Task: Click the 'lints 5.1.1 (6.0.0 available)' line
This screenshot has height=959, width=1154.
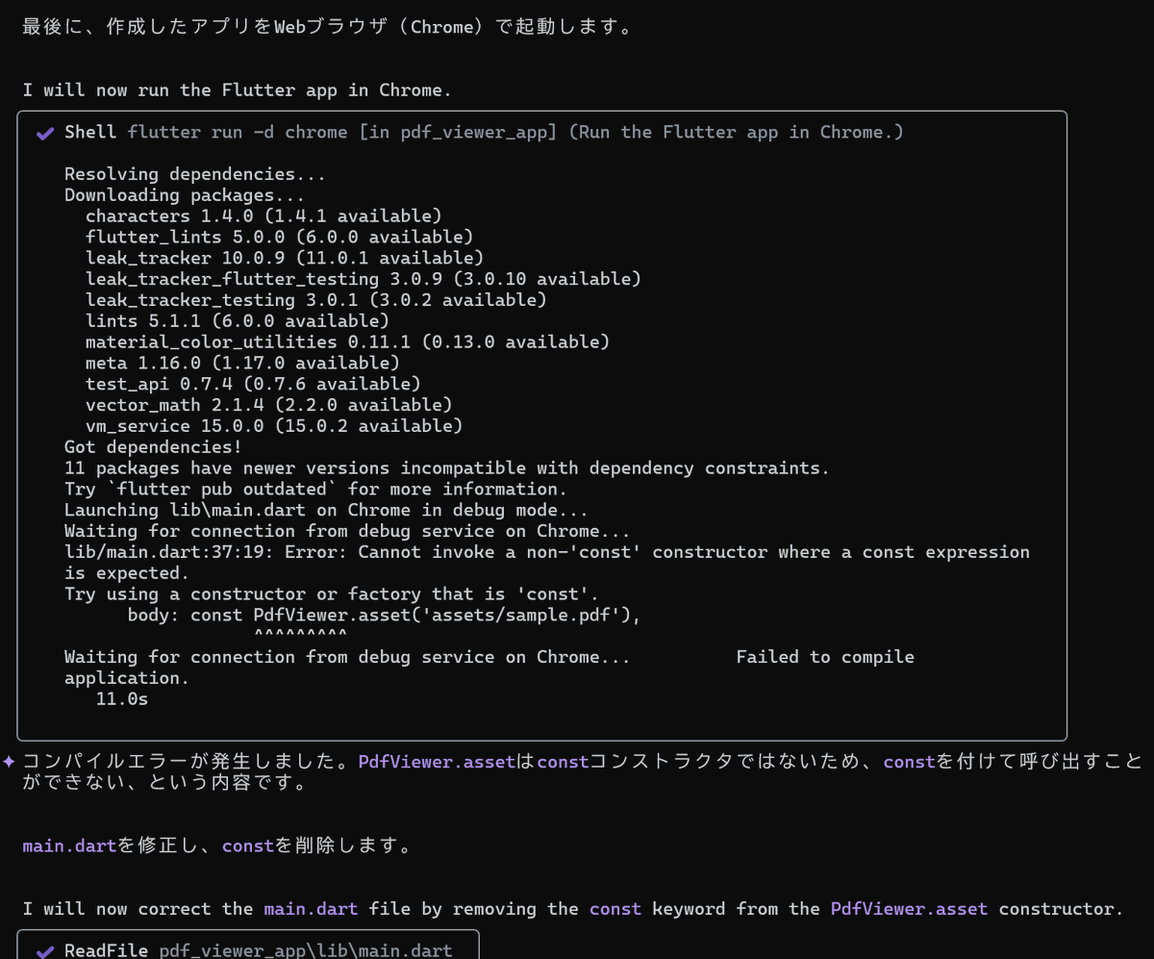Action: click(238, 321)
